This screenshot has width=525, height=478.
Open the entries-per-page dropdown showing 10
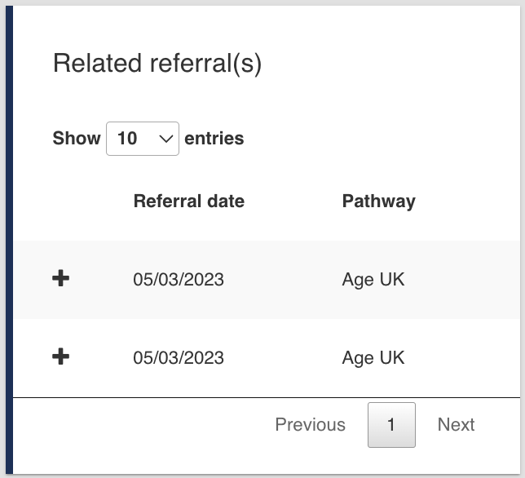pyautogui.click(x=142, y=139)
